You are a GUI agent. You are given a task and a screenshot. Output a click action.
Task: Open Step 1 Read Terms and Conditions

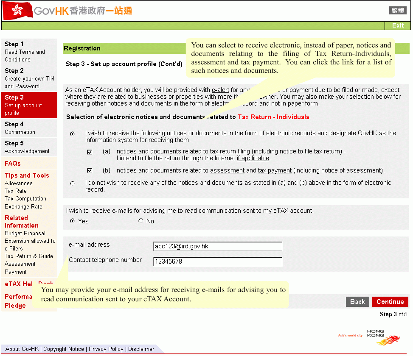coord(29,52)
